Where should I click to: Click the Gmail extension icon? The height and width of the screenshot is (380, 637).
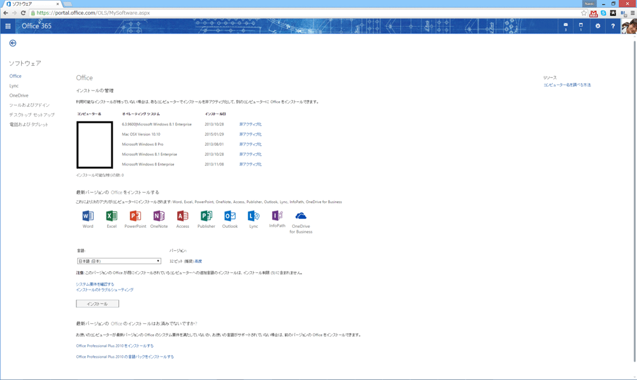point(594,13)
